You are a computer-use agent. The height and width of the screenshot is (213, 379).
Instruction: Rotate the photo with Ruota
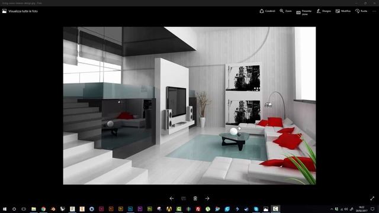[361, 11]
